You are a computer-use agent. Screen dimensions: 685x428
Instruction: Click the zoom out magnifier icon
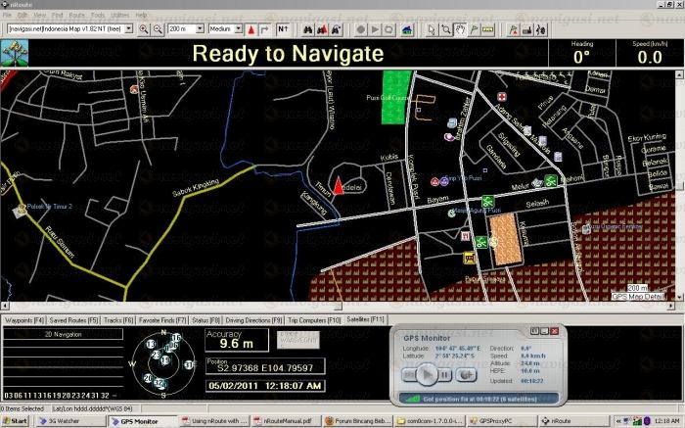coord(159,29)
